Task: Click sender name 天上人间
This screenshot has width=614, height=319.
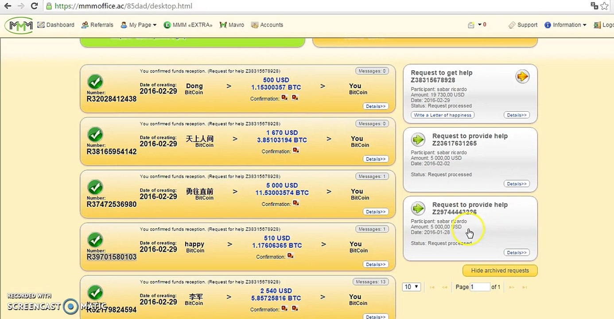Action: (199, 139)
